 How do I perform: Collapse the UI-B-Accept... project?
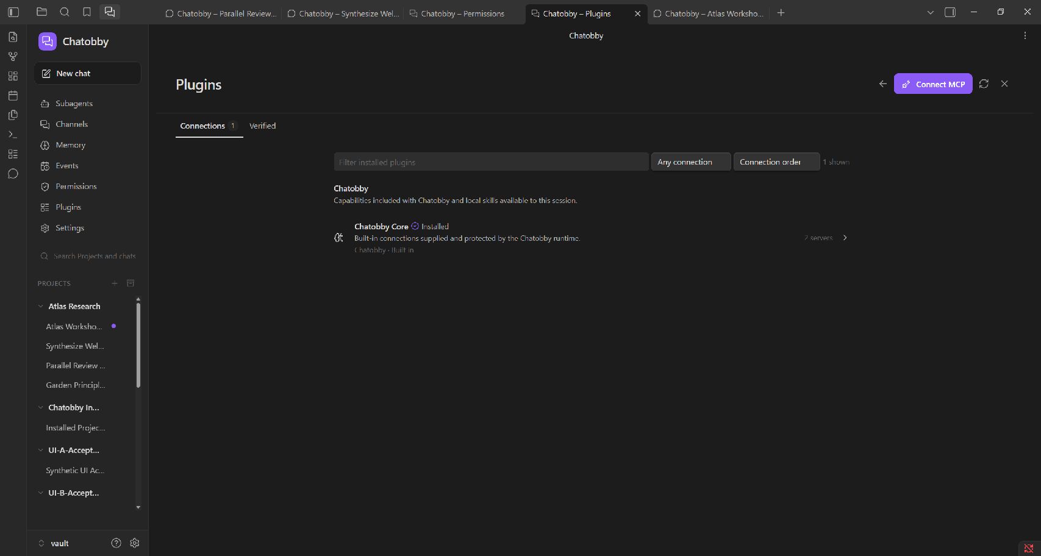point(41,493)
